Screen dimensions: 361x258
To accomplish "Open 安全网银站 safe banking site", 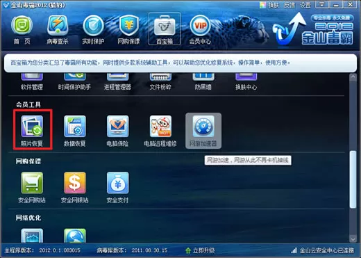I will (x=75, y=188).
